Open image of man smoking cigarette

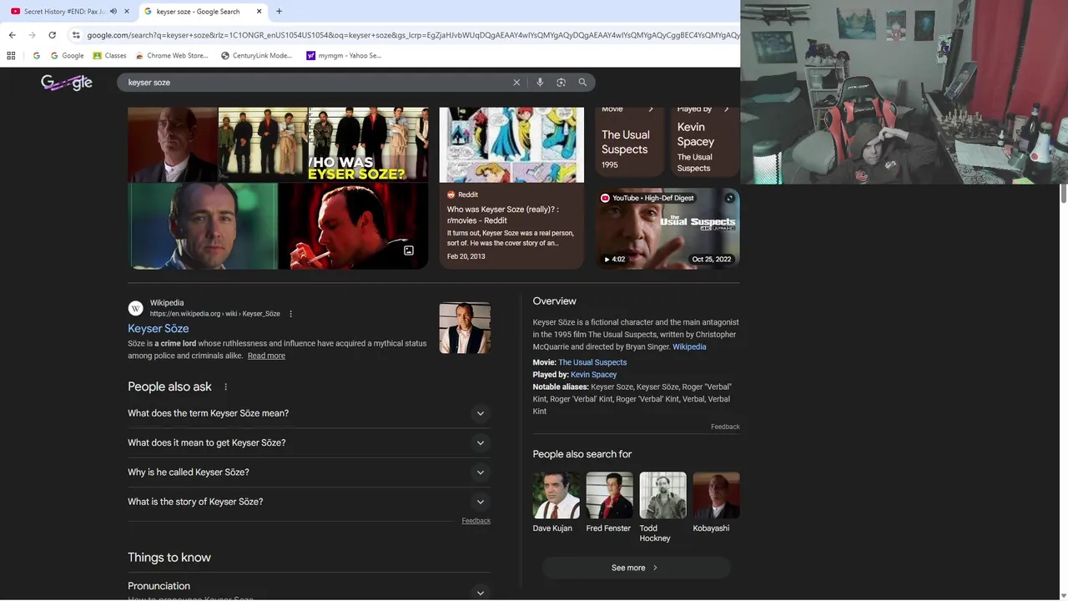point(353,226)
